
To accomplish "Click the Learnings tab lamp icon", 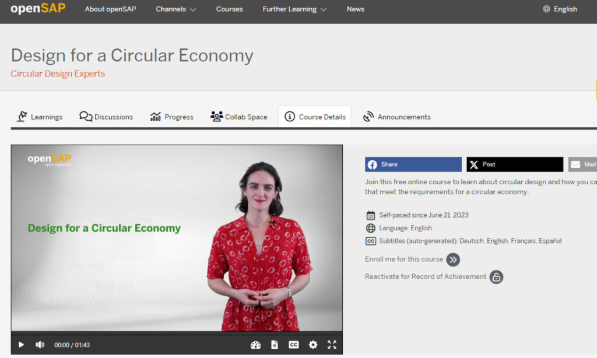I will [22, 117].
